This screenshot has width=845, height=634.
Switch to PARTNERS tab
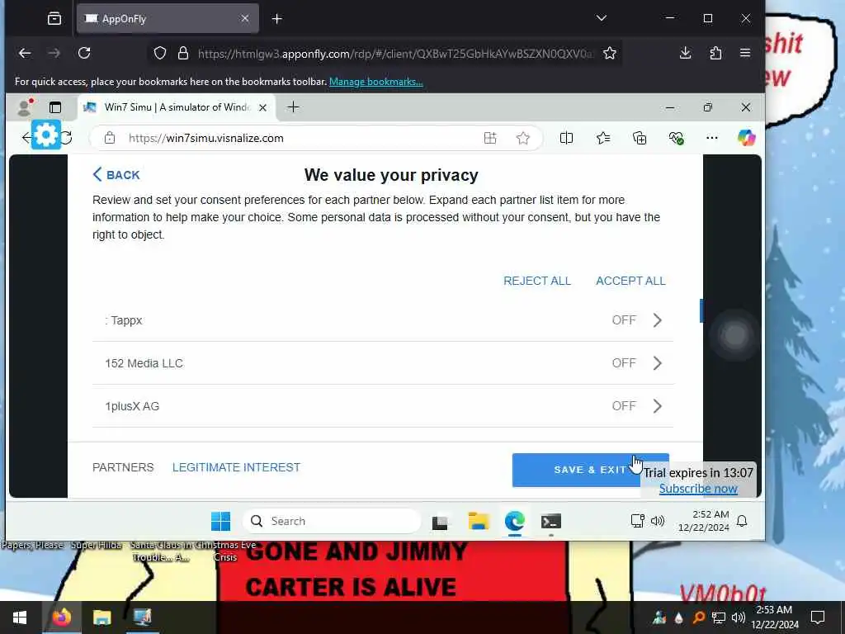[x=123, y=467]
